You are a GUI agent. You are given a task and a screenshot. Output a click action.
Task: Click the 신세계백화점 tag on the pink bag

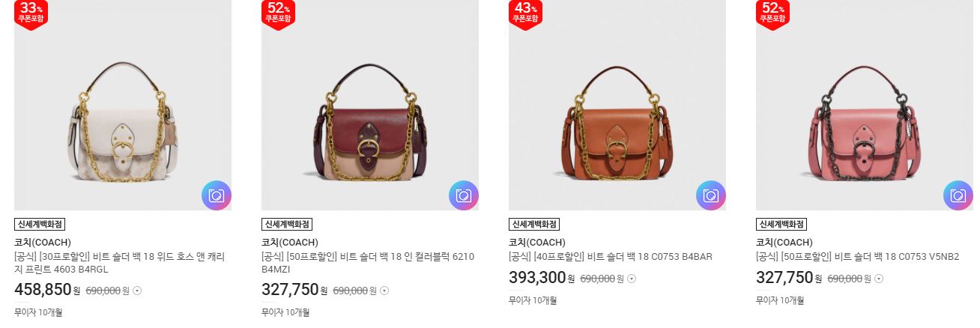coord(781,224)
